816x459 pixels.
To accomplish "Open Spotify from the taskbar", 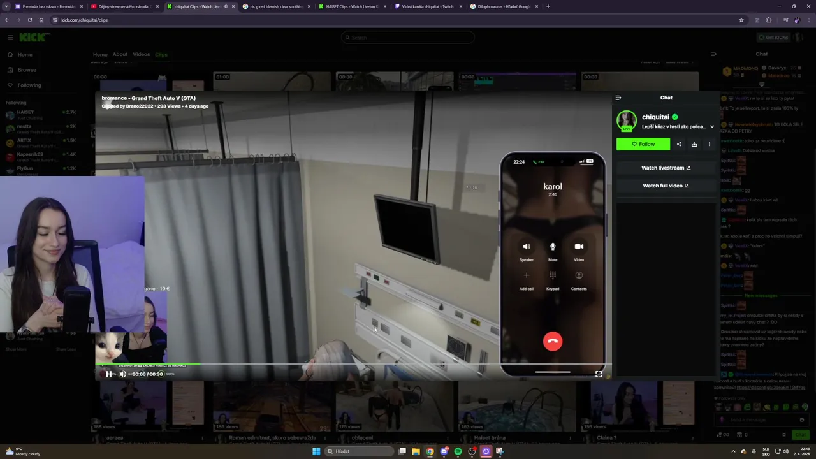I will click(x=458, y=451).
